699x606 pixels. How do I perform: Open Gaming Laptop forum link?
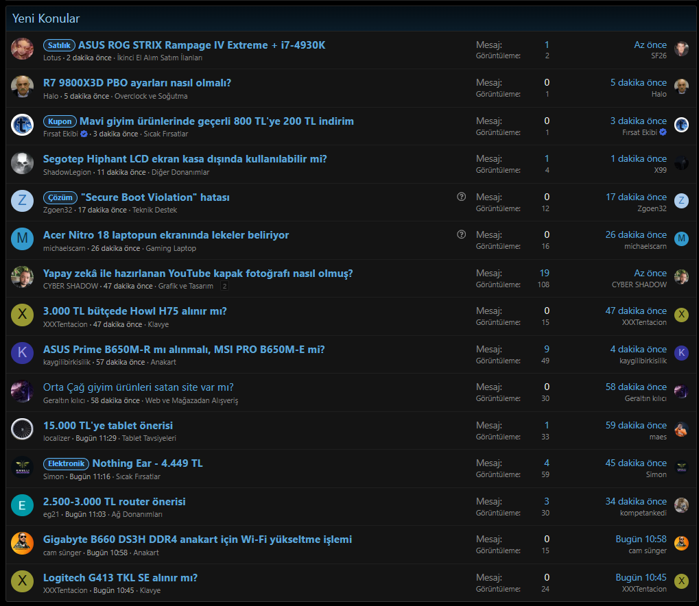pos(171,248)
